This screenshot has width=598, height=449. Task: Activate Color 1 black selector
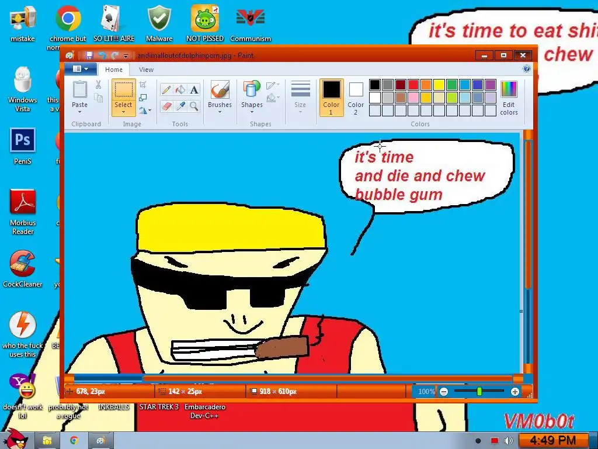331,98
